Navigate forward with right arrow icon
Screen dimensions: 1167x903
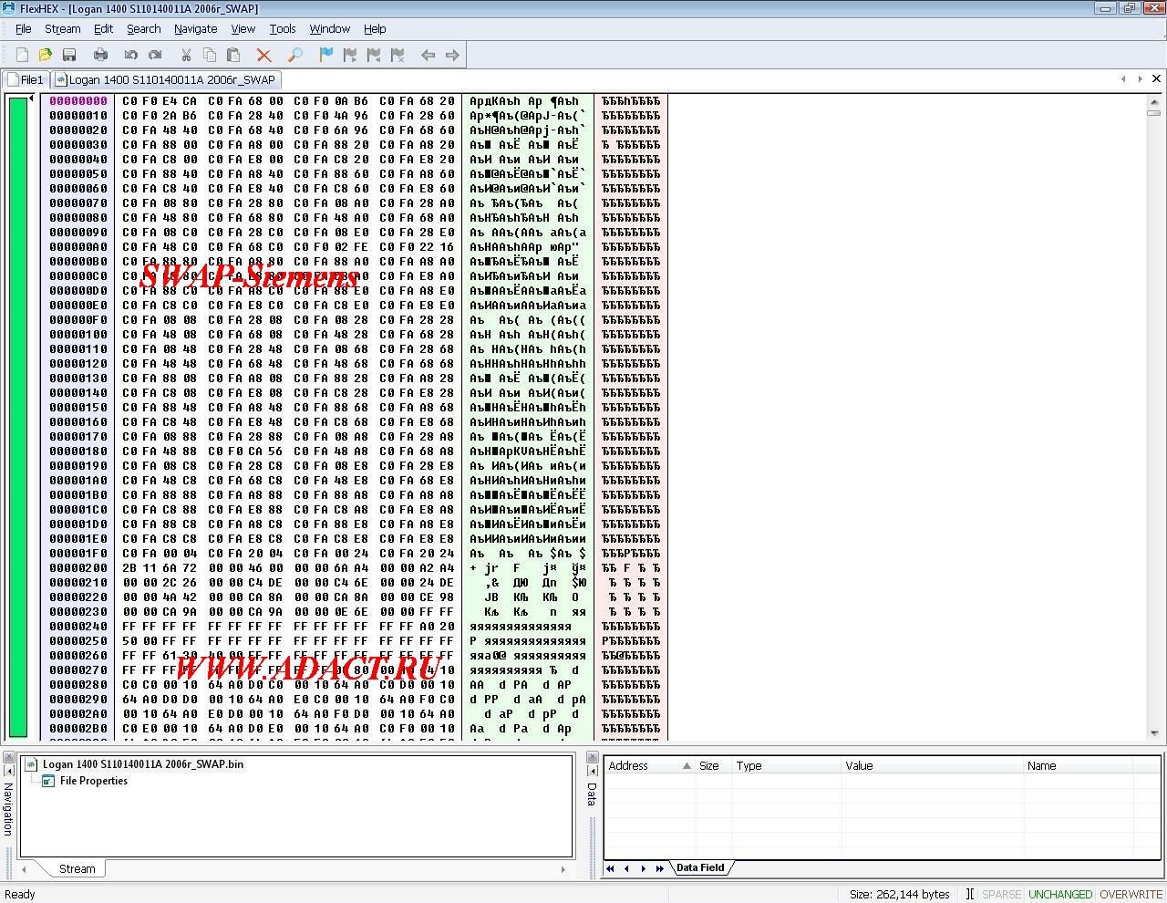[452, 56]
